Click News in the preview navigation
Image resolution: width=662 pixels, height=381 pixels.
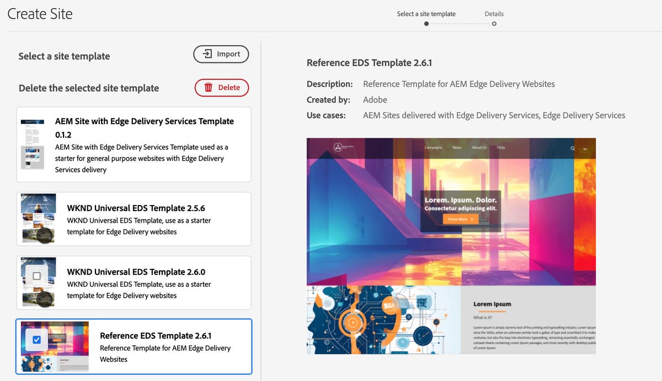coord(457,148)
